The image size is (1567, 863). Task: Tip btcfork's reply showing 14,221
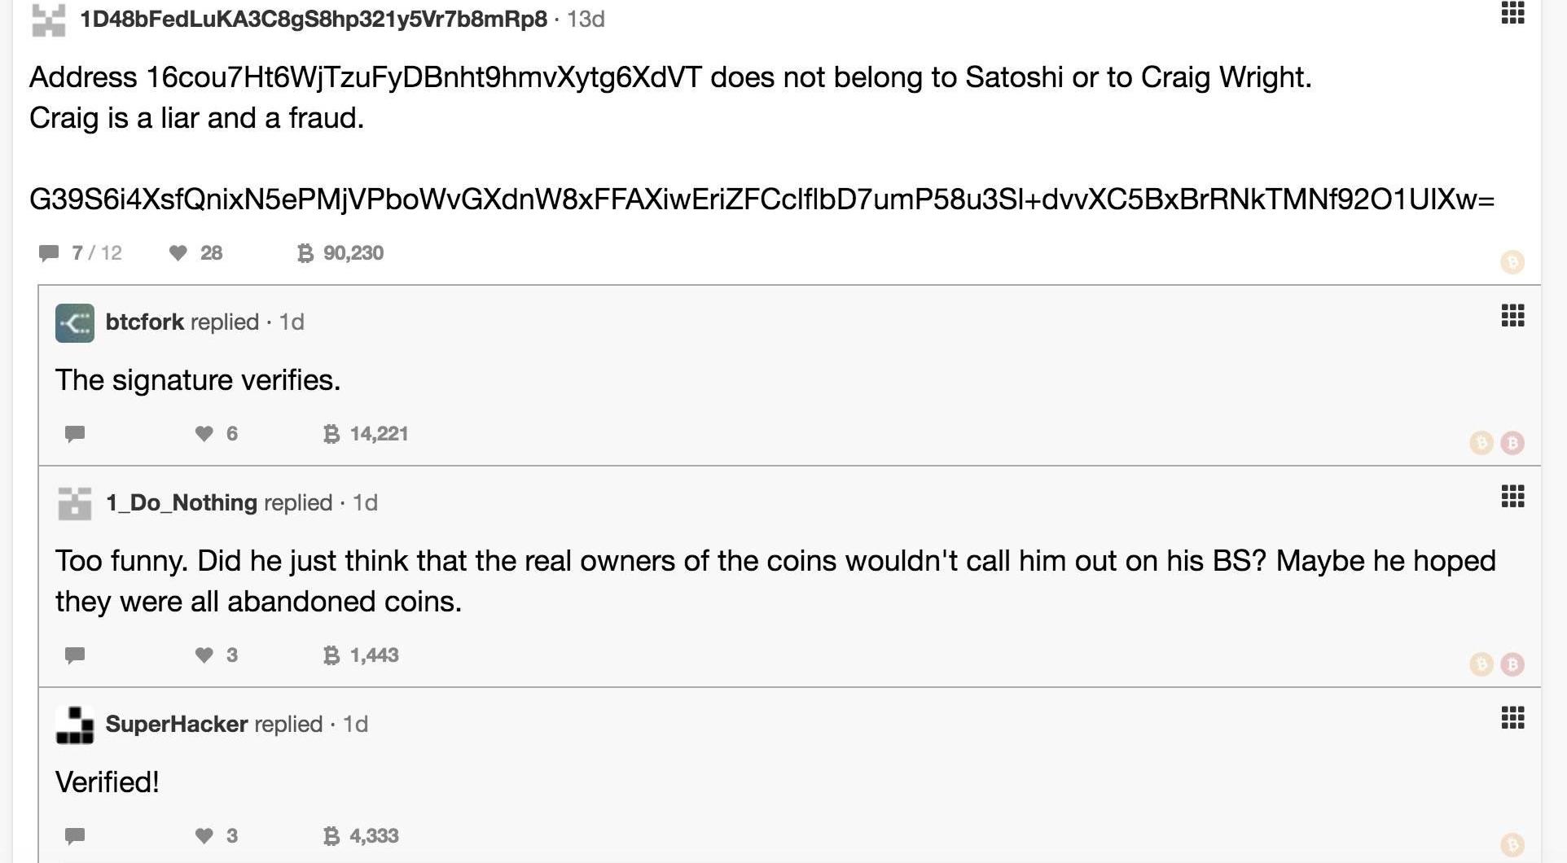pos(331,434)
